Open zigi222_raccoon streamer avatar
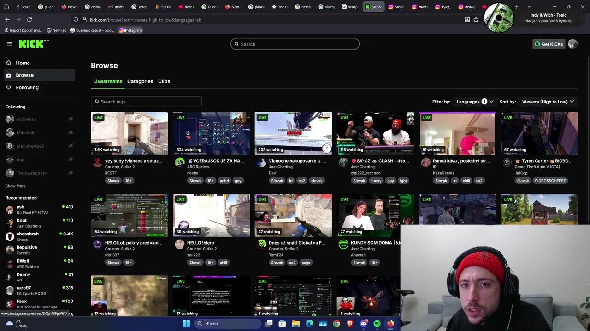The width and height of the screenshot is (590, 331). click(343, 163)
